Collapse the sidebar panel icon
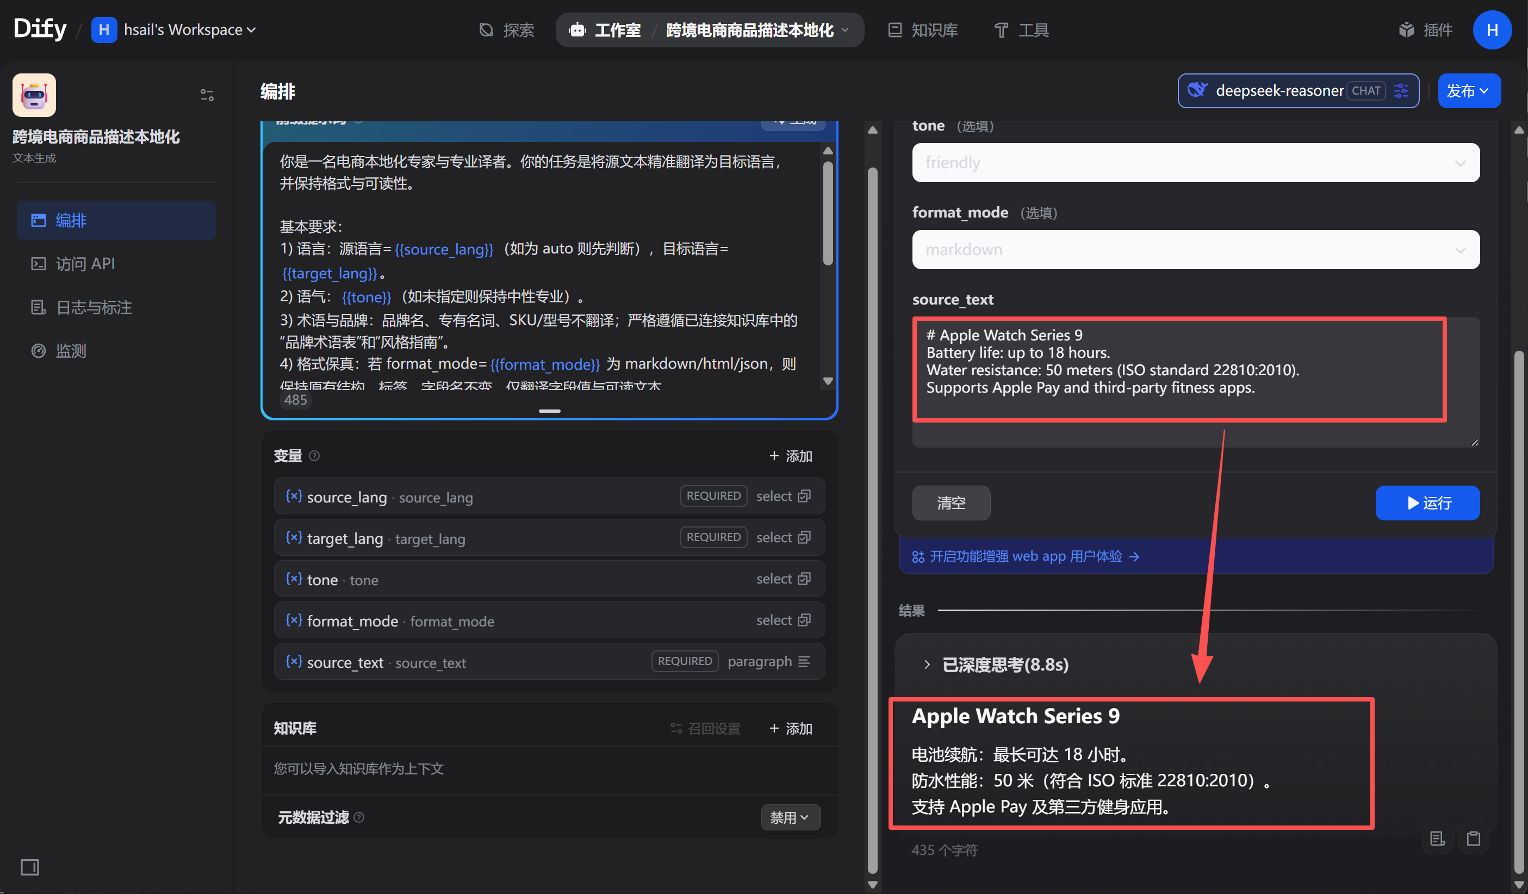This screenshot has width=1528, height=894. pos(30,867)
